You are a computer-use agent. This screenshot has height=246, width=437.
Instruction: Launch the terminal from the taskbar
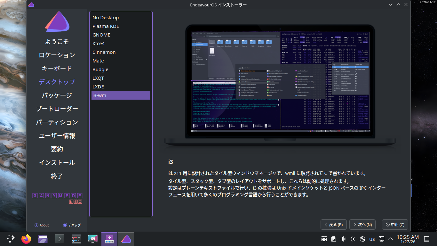pos(60,239)
